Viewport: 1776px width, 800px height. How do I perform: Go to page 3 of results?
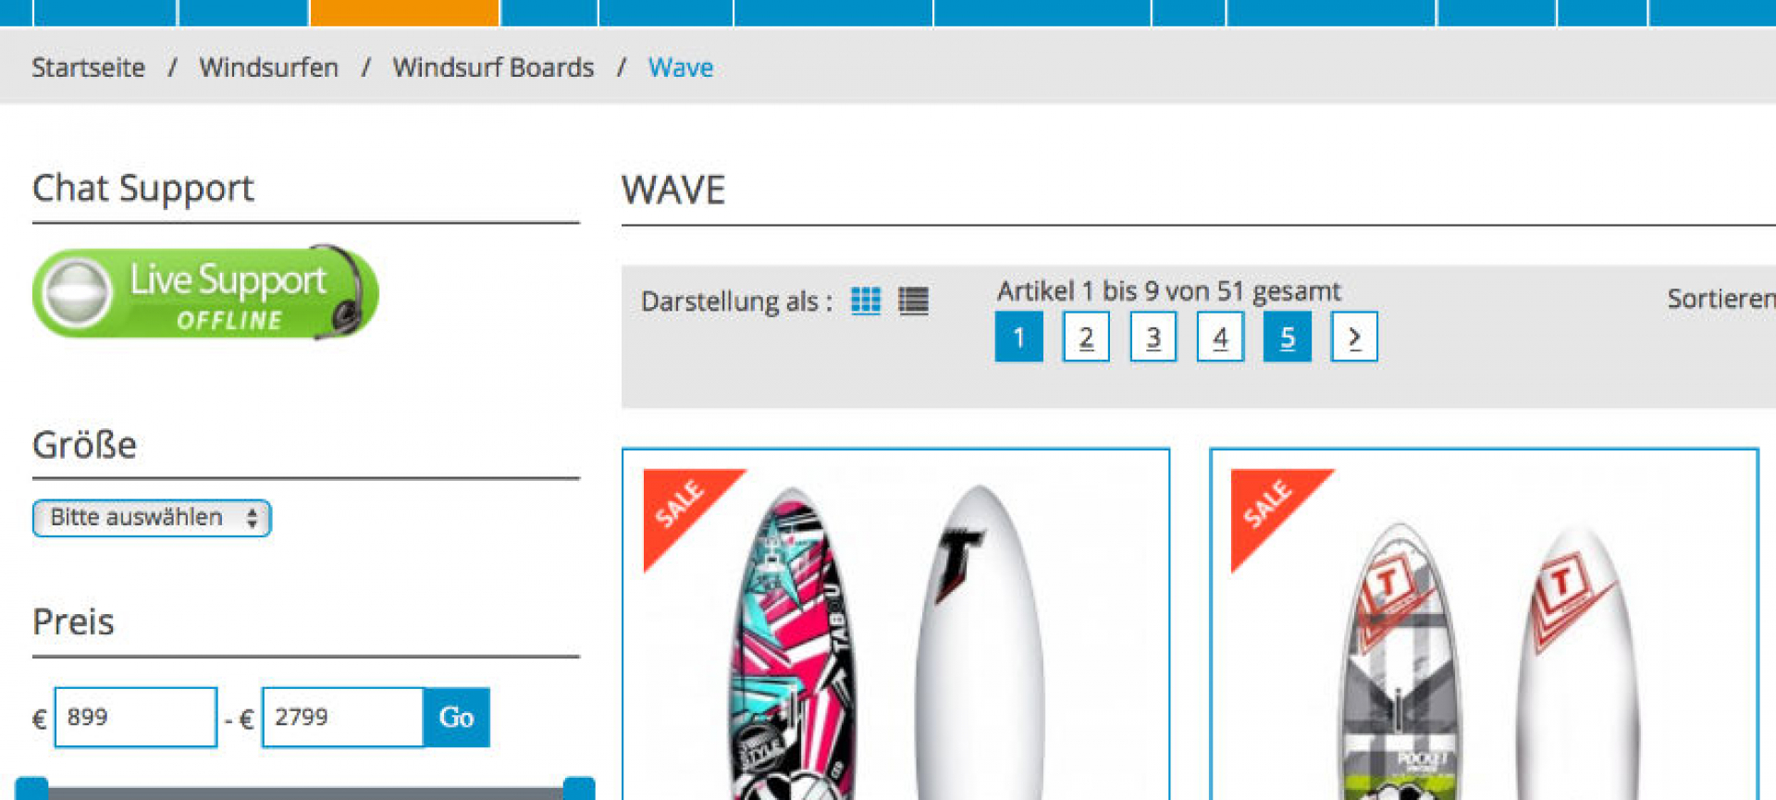[1153, 338]
